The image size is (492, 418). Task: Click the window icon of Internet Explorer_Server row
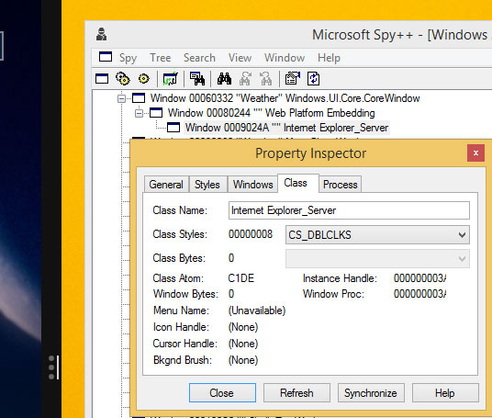[x=173, y=128]
